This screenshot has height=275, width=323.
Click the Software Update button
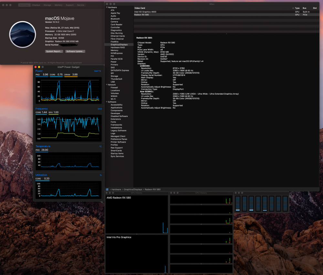tap(75, 51)
